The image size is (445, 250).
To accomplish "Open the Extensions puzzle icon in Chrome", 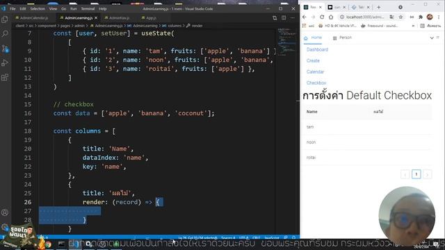I will 421,17.
